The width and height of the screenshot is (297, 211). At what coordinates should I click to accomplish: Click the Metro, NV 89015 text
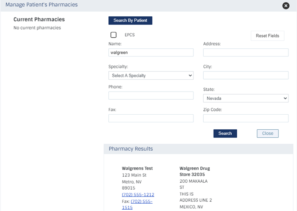pos(132,185)
